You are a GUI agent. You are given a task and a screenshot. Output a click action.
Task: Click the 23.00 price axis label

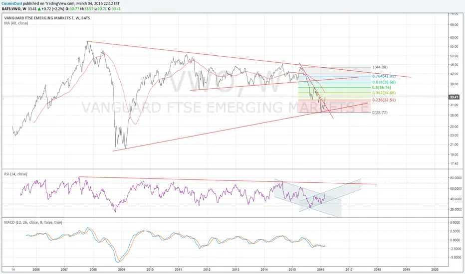coord(454,135)
